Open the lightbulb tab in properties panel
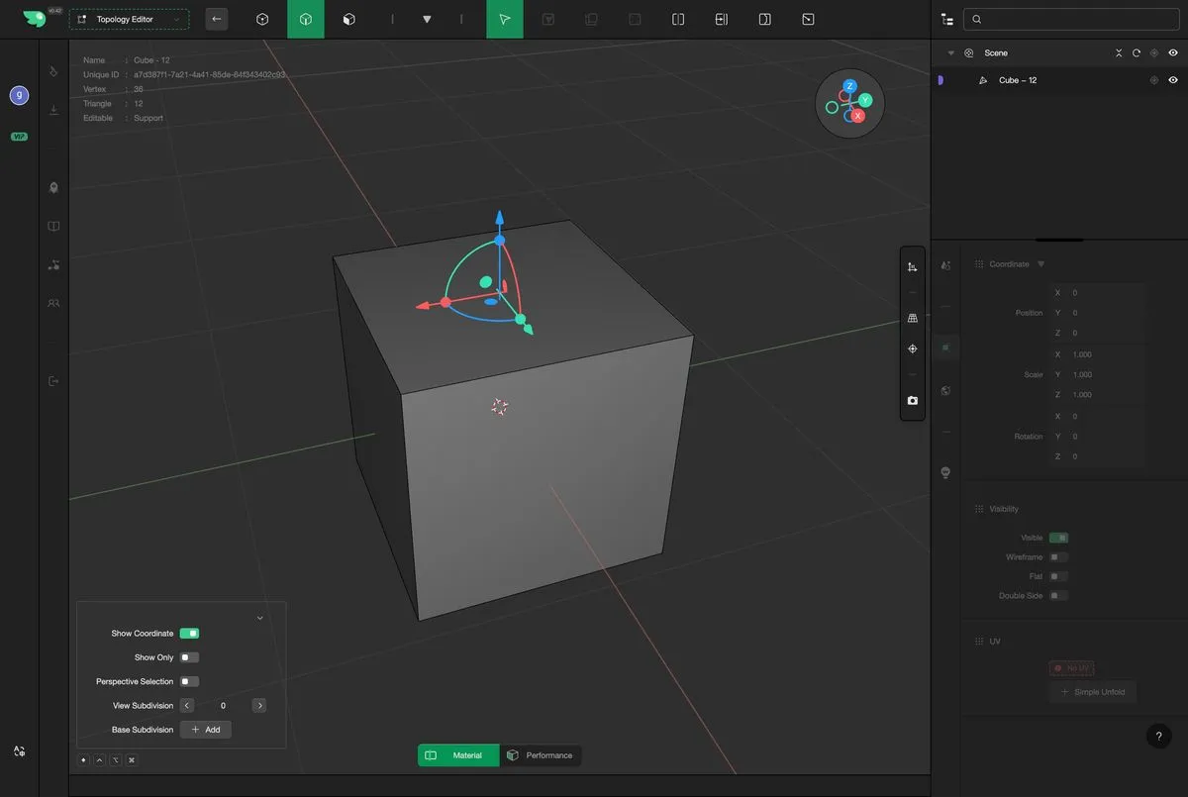The image size is (1188, 797). (x=945, y=472)
